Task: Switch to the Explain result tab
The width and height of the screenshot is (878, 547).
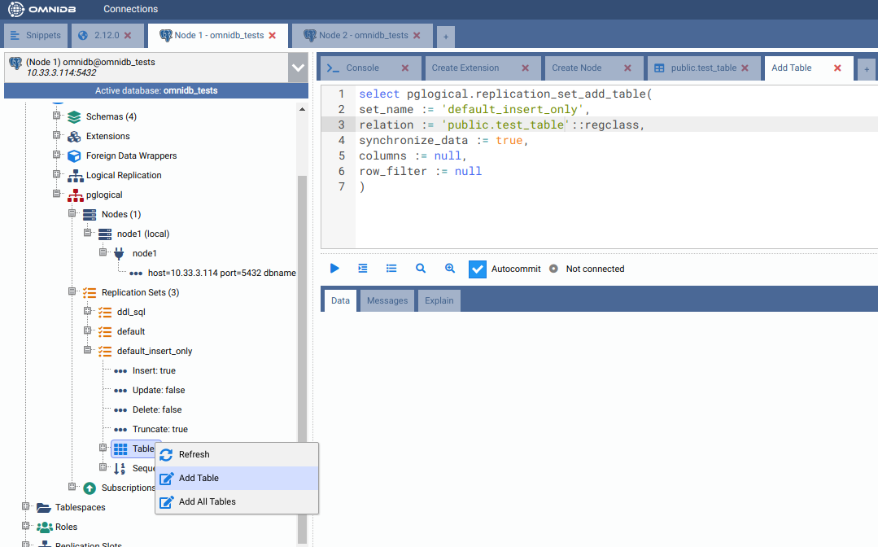Action: click(439, 300)
